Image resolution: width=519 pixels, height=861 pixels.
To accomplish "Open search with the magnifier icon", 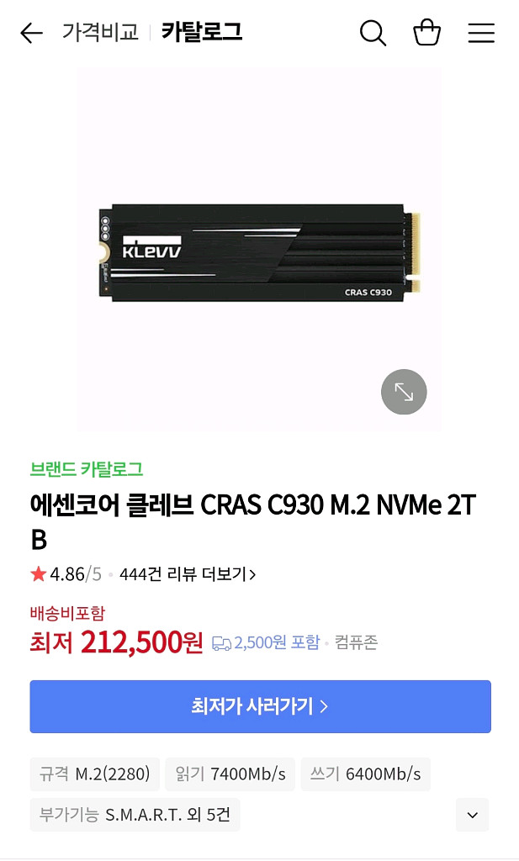I will click(373, 33).
